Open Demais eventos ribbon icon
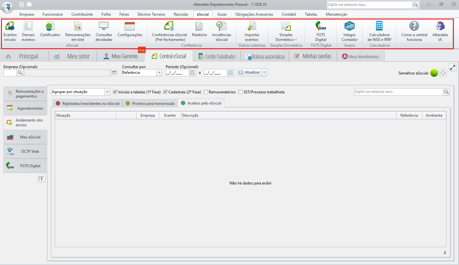 click(28, 31)
